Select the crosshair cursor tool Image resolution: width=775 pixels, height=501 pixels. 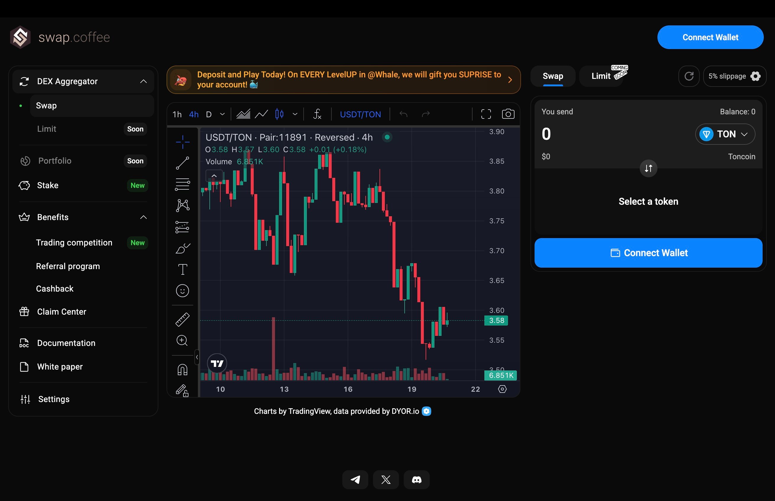pyautogui.click(x=183, y=142)
